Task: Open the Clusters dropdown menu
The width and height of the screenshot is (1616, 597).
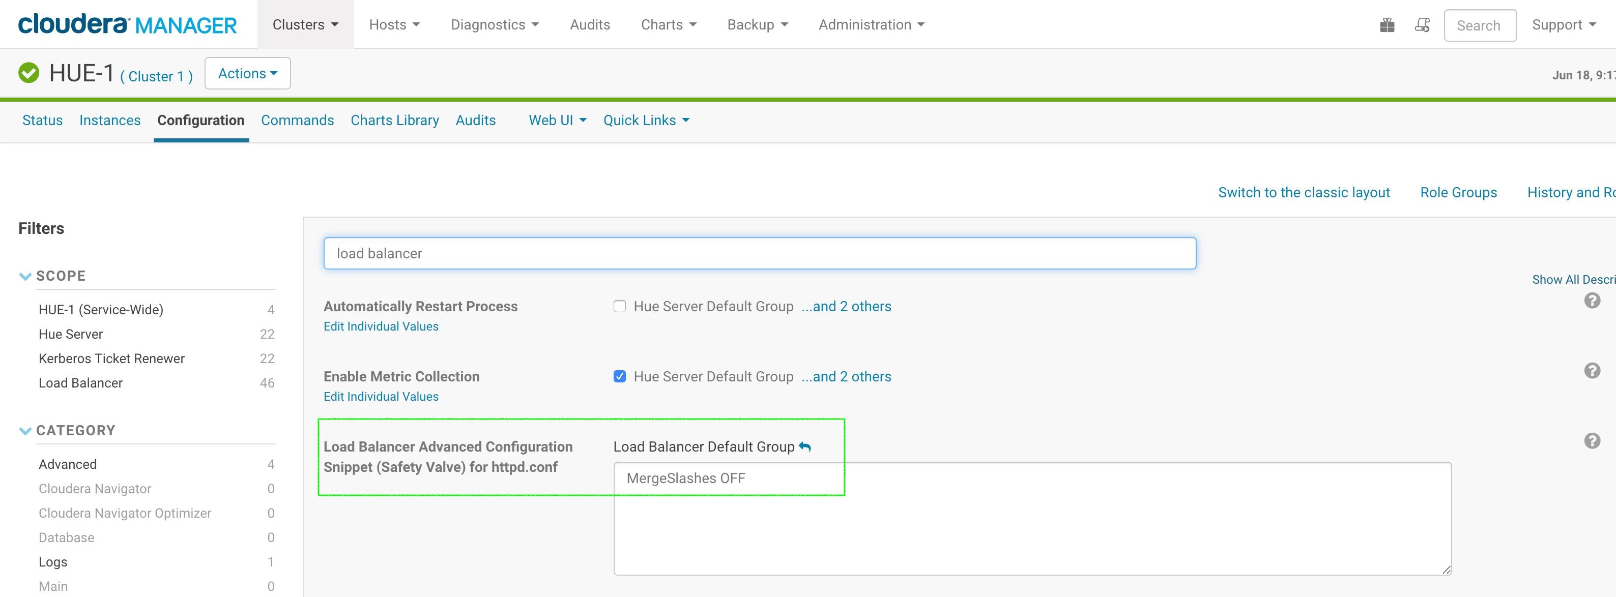Action: [x=305, y=24]
